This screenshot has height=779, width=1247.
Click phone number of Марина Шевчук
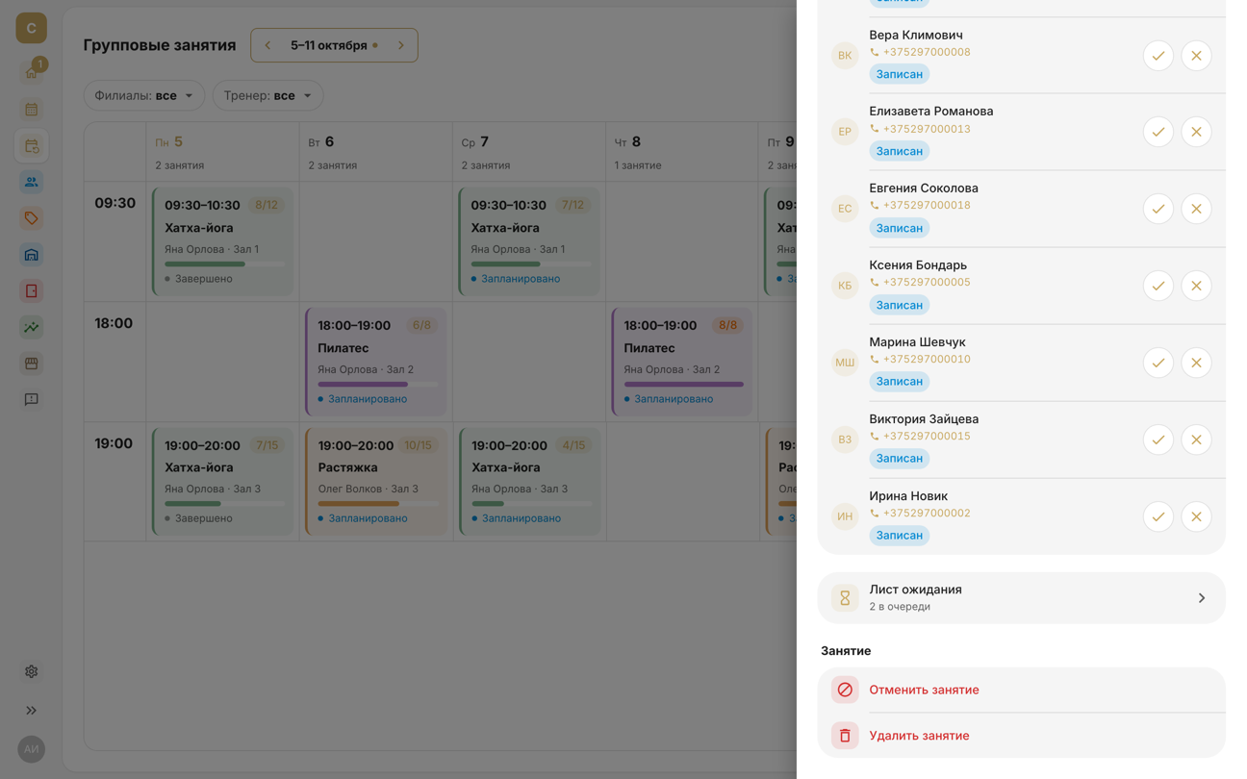[x=927, y=359]
